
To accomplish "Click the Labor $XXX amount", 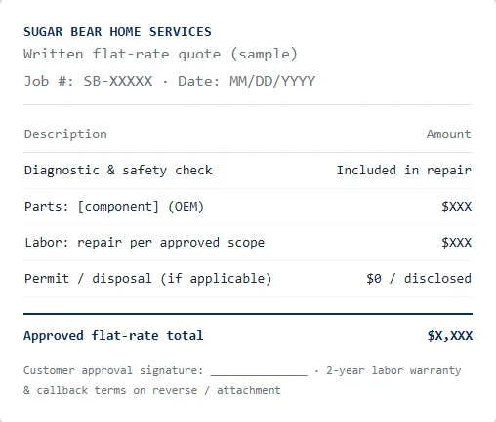I will [x=456, y=243].
